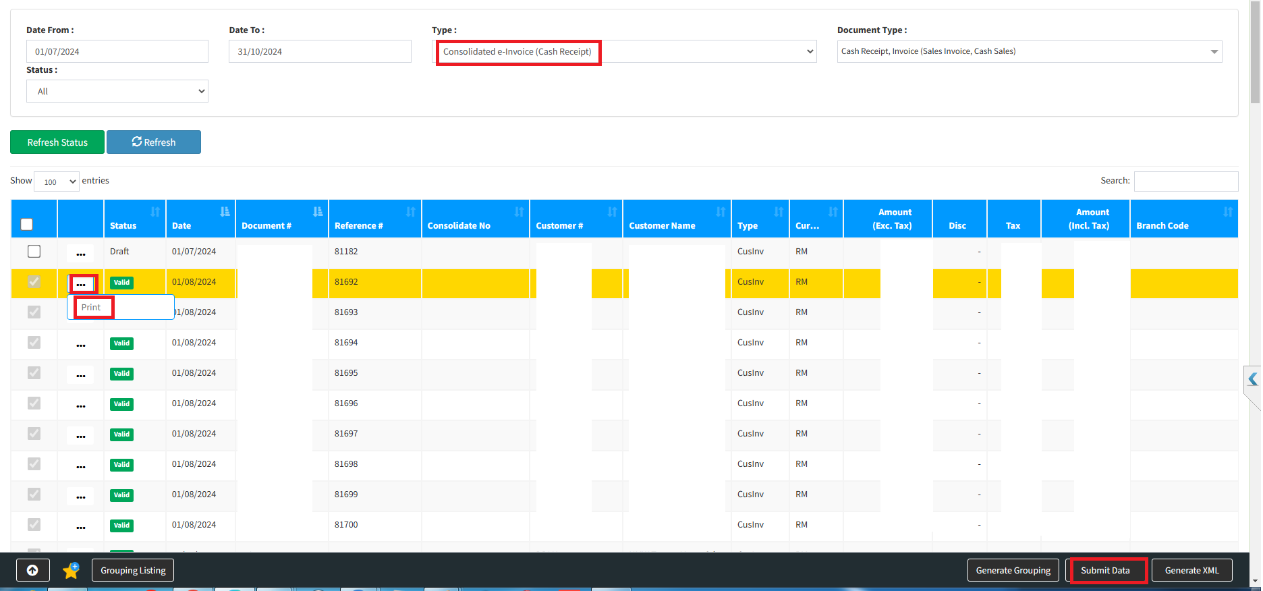This screenshot has width=1263, height=591.
Task: Click the green Refresh Status button
Action: pyautogui.click(x=57, y=142)
